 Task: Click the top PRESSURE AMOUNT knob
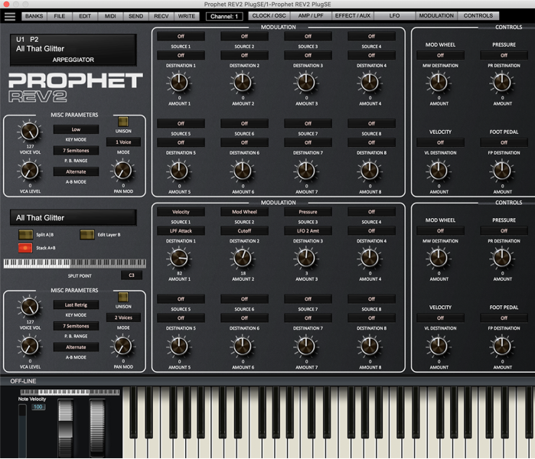502,83
